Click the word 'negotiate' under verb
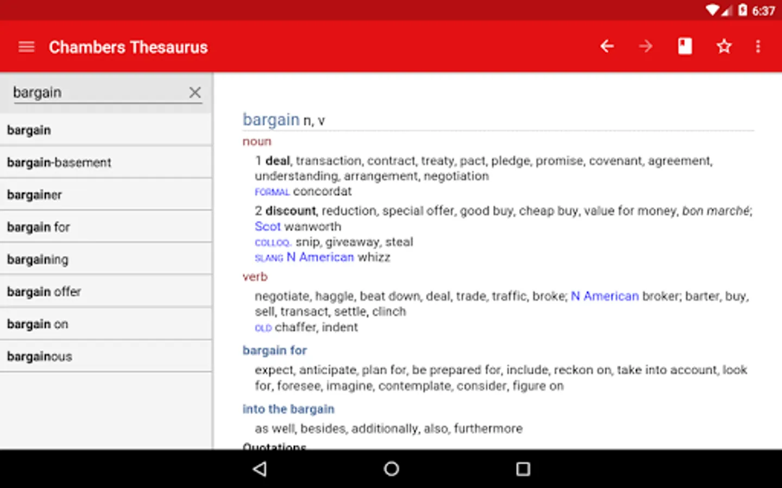Screen dimensions: 782x488 282,296
